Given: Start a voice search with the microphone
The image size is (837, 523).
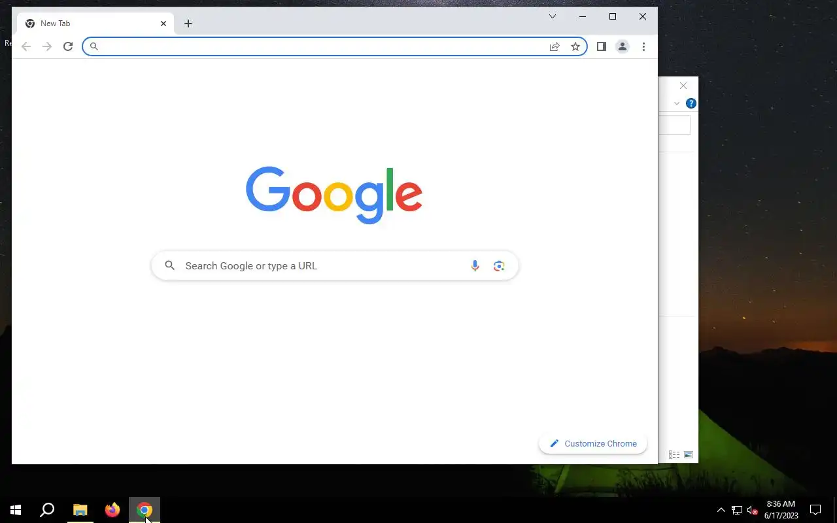Looking at the screenshot, I should [x=475, y=265].
